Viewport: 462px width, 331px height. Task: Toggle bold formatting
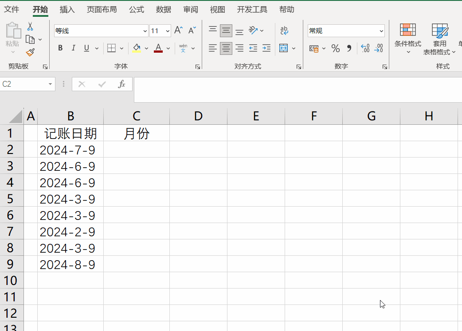[x=60, y=48]
